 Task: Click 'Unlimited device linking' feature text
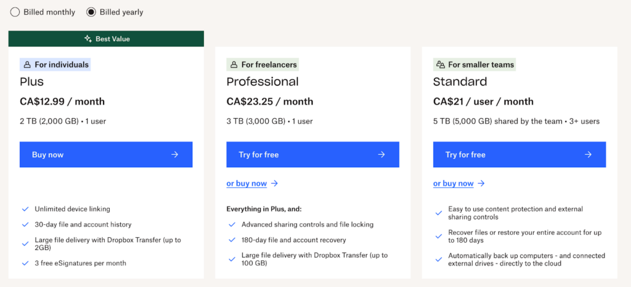click(73, 209)
